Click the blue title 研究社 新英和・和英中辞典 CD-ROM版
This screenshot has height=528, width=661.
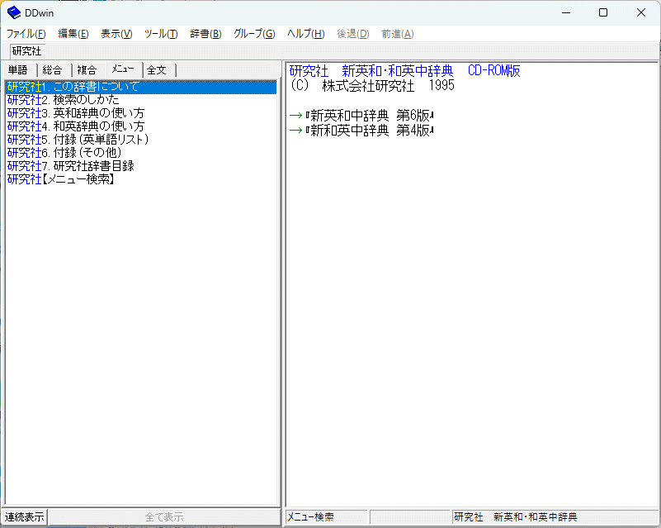pyautogui.click(x=404, y=70)
